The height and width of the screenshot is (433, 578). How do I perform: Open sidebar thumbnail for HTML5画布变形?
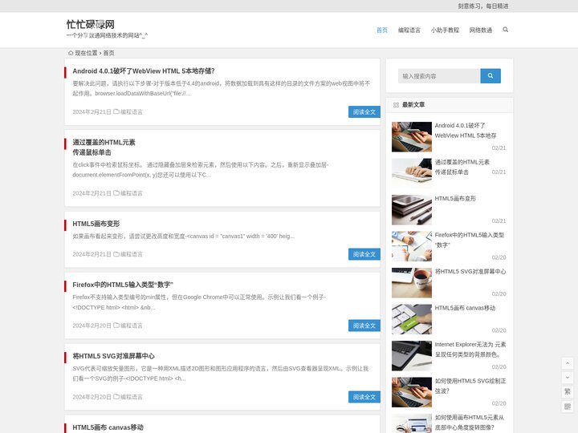coord(411,210)
